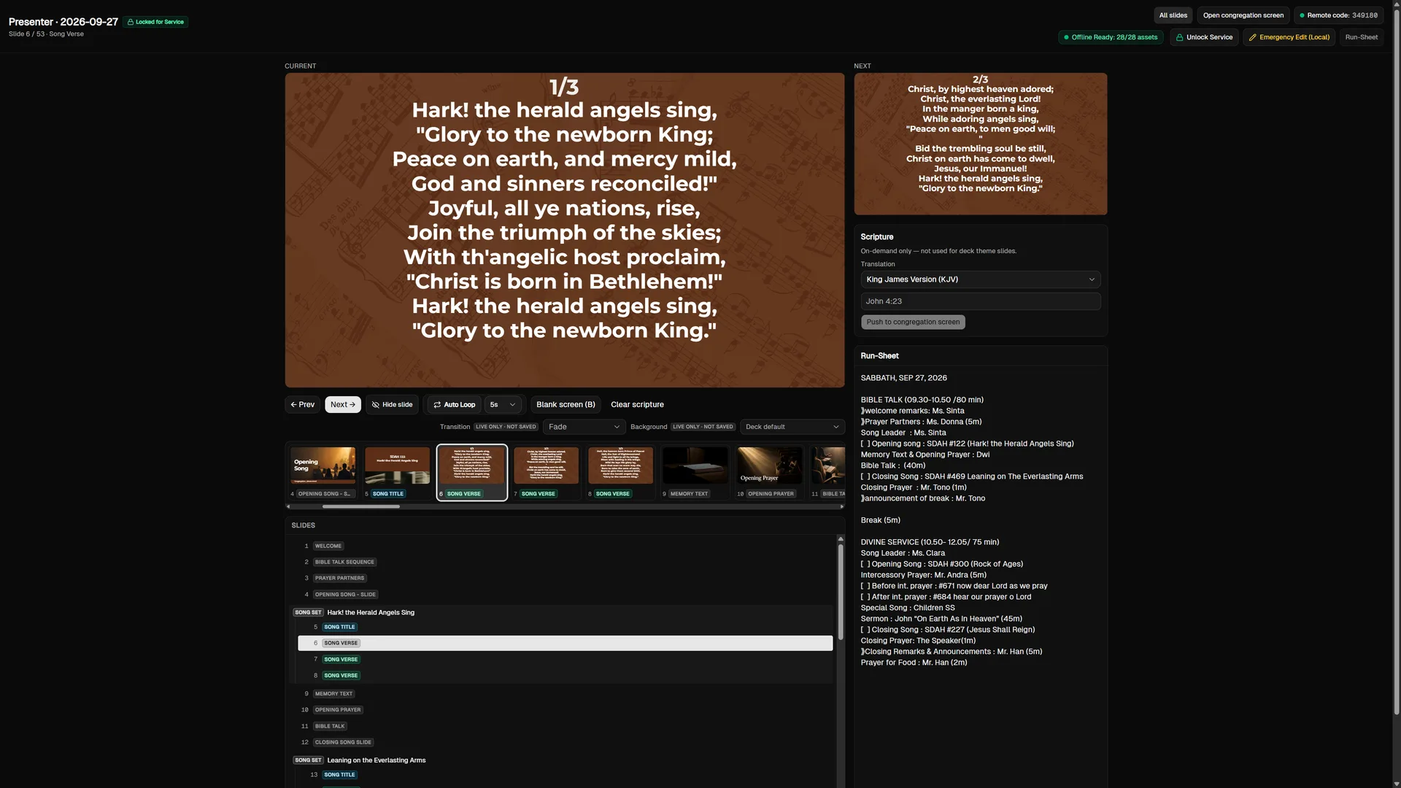Open the Fade transition dropdown
1401x788 pixels.
(584, 427)
